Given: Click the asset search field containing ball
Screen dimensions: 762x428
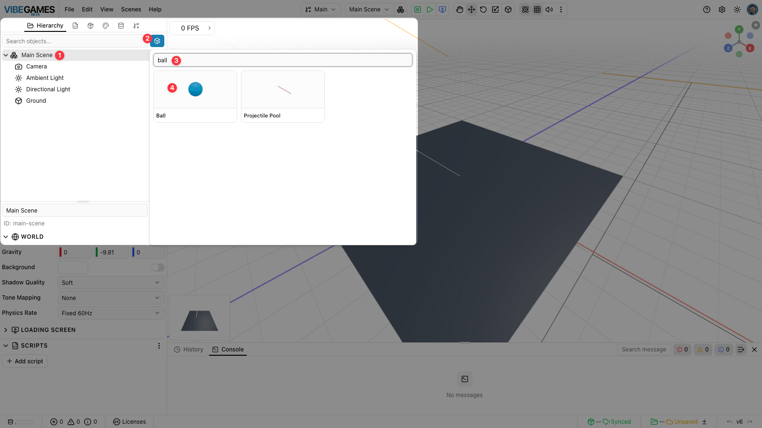Looking at the screenshot, I should coord(283,60).
